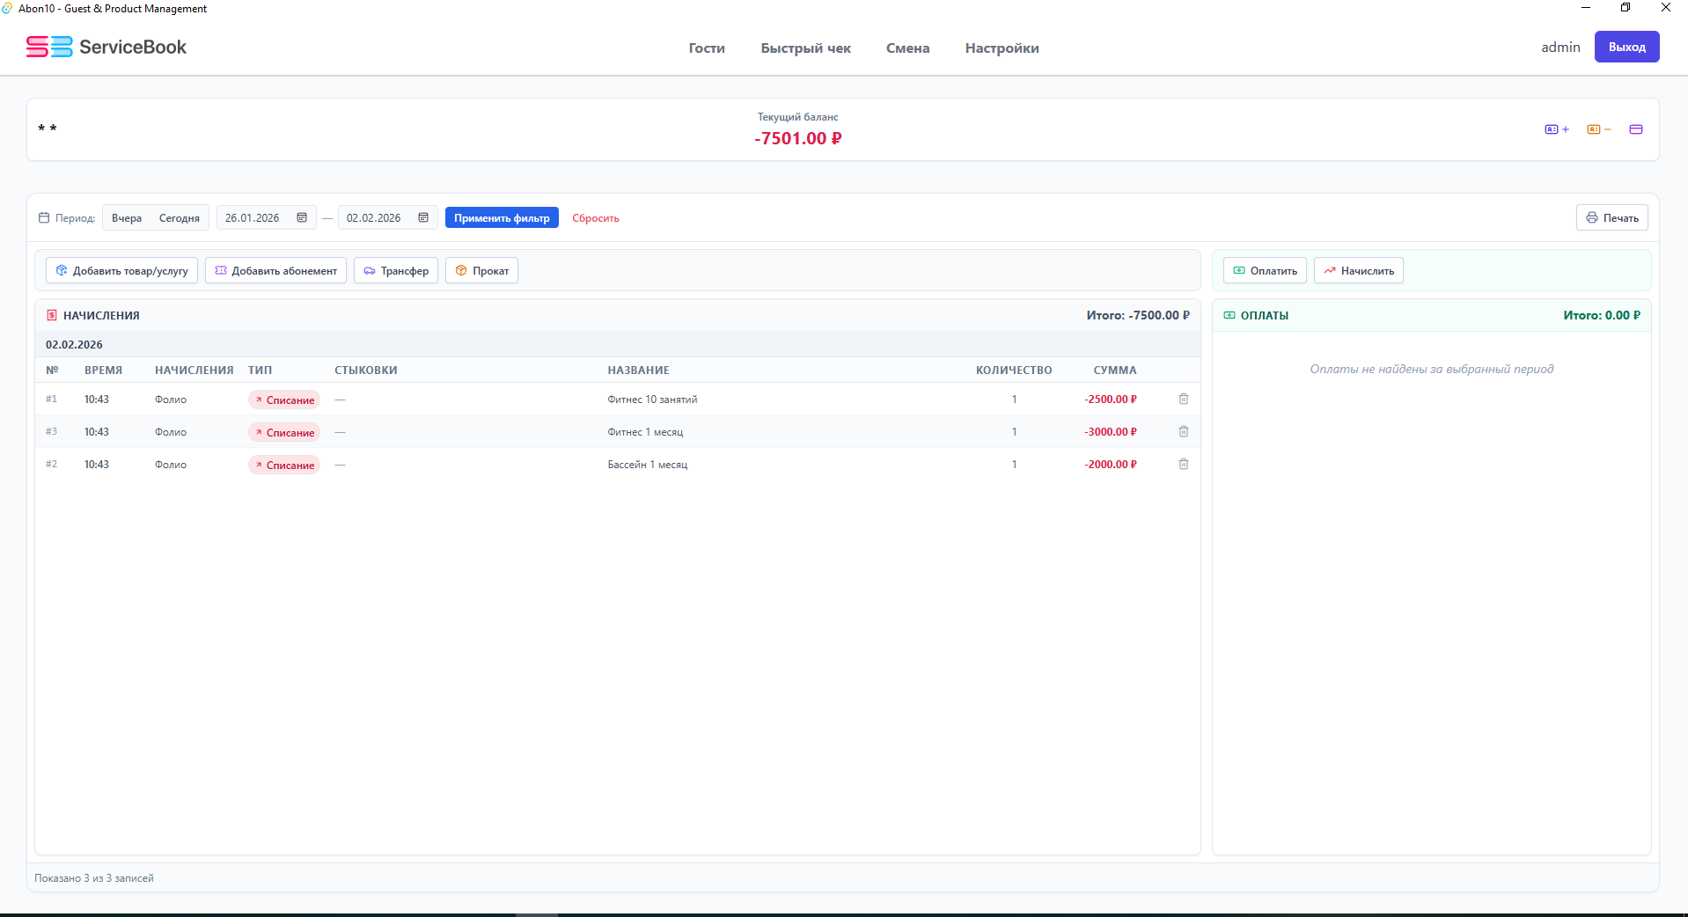Viewport: 1688px width, 917px height.
Task: Click the Печать print button
Action: 1612,218
